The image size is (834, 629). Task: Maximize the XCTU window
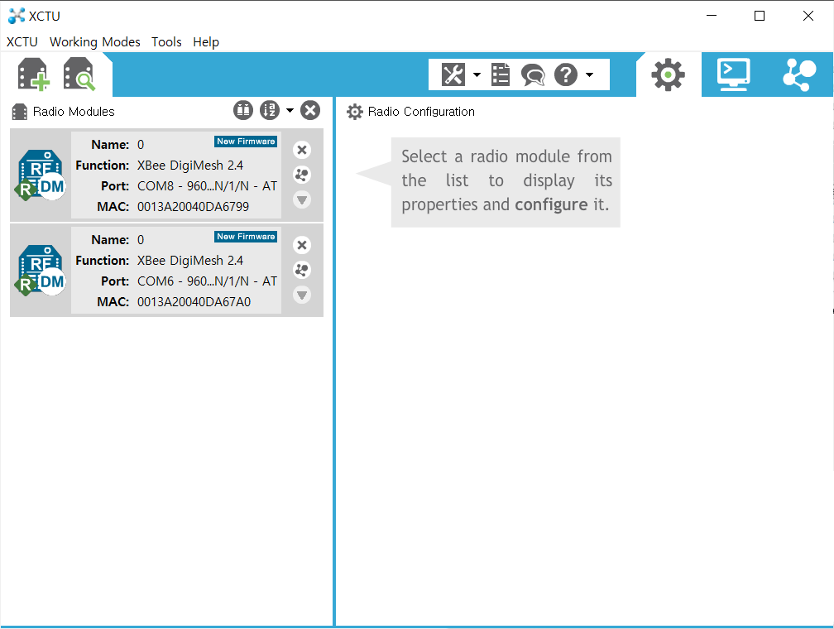(x=760, y=16)
